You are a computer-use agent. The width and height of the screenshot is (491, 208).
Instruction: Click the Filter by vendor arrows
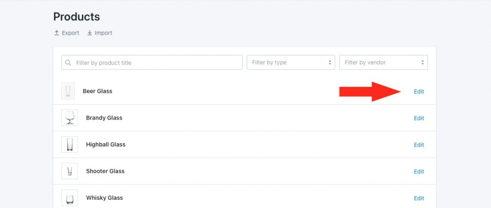(x=422, y=62)
